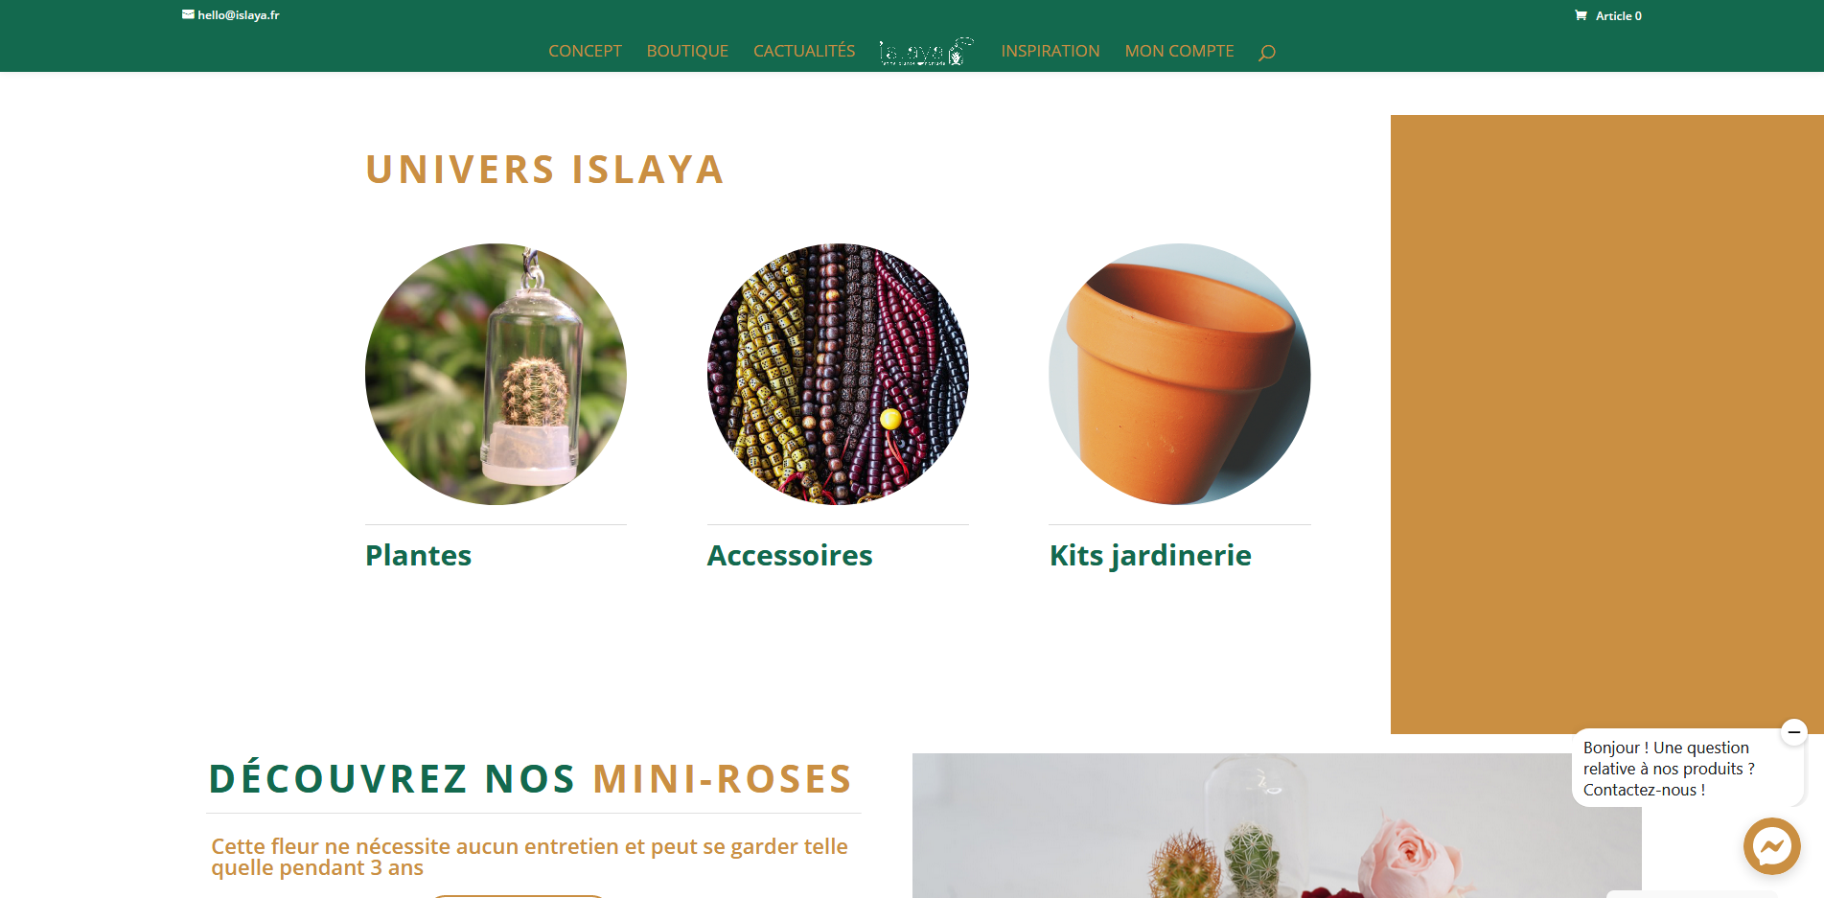Minimize the chat greeting popup
This screenshot has height=898, width=1824.
[x=1793, y=732]
